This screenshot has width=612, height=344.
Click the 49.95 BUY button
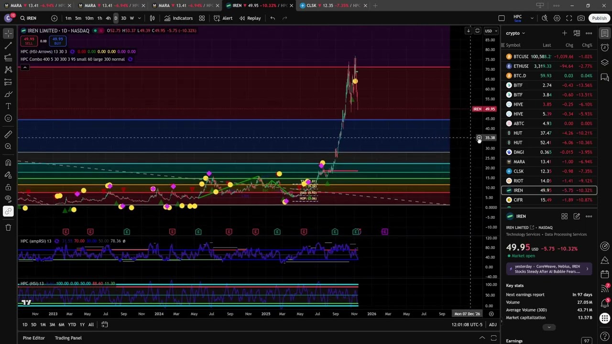(x=57, y=41)
